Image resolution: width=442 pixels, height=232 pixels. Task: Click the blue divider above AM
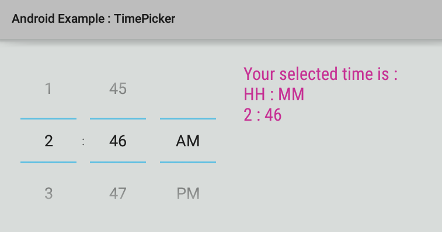click(x=188, y=118)
